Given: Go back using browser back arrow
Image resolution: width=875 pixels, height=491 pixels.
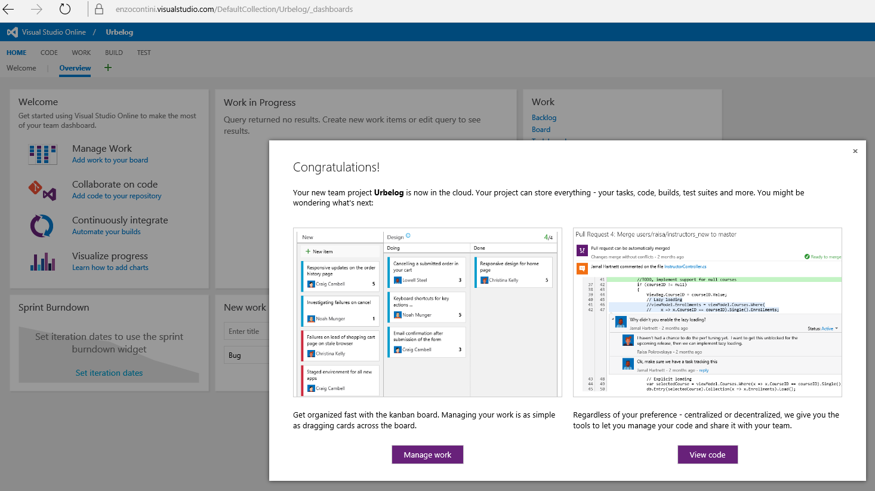Looking at the screenshot, I should (9, 9).
